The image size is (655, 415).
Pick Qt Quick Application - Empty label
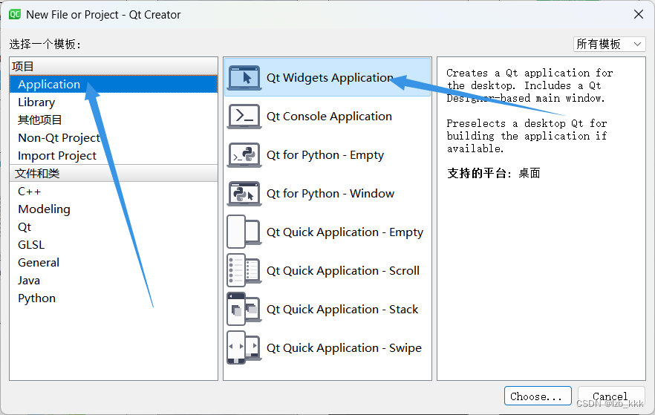click(345, 232)
